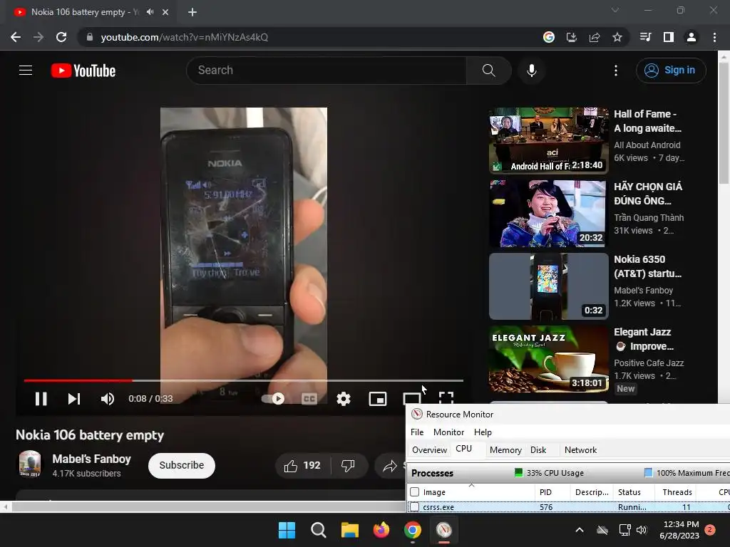Switch to Disk tab in Resource Monitor

click(x=538, y=450)
